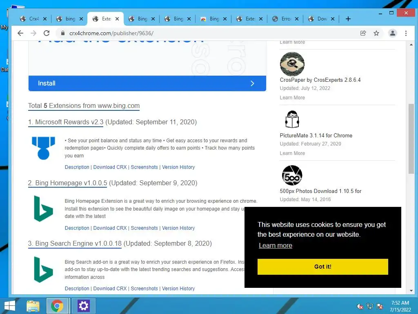The height and width of the screenshot is (314, 418).
Task: Open the CrosPaper extension thumbnail
Action: [292, 64]
